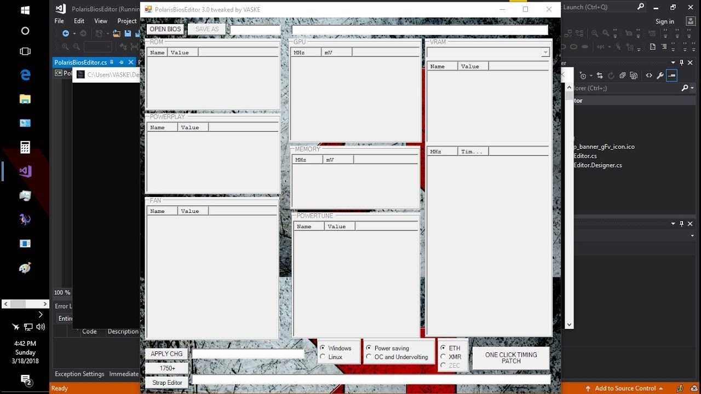This screenshot has width=701, height=394.
Task: Open Solution Explorer search options dropdown arrow
Action: coord(692,88)
